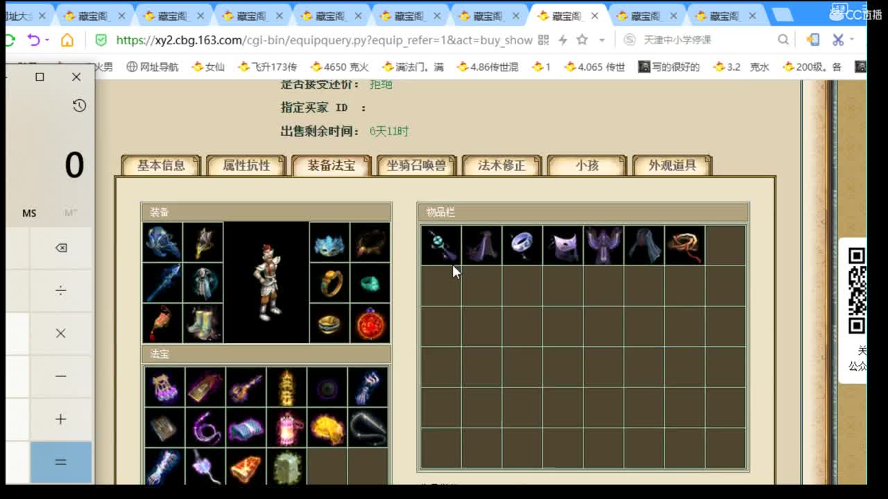Viewport: 888px width, 499px height.
Task: Select the pink lantern treasure icon
Action: [287, 428]
